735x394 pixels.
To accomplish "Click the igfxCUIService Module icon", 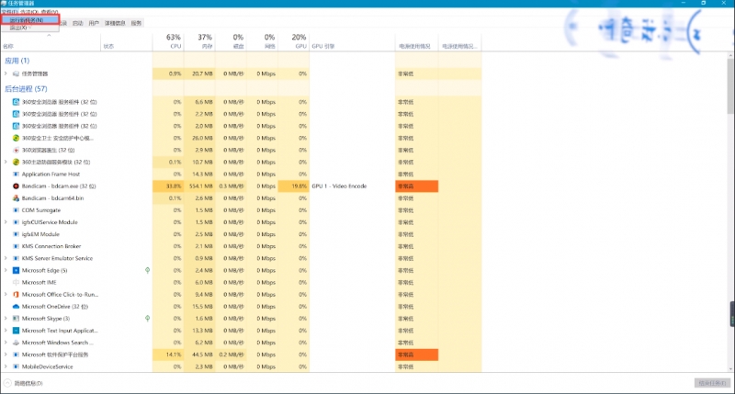I will coord(16,222).
